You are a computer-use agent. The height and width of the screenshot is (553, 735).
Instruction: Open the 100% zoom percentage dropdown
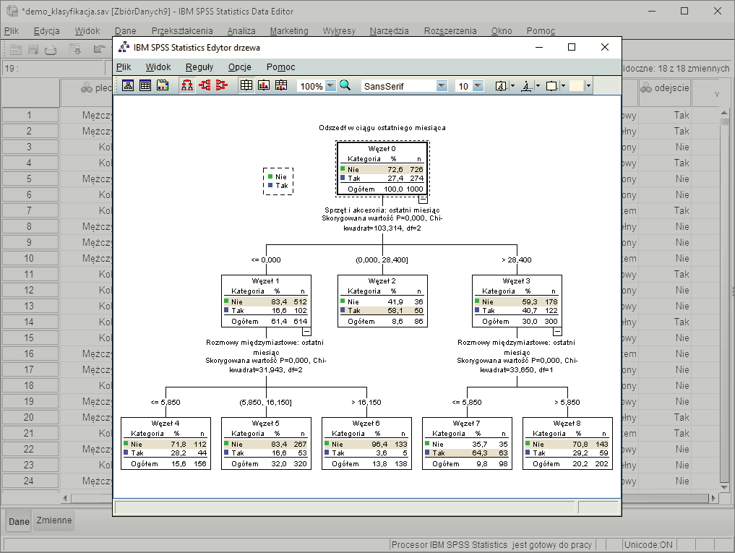tap(331, 85)
